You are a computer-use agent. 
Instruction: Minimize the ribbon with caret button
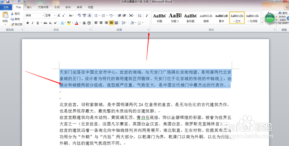pyautogui.click(x=287, y=7)
